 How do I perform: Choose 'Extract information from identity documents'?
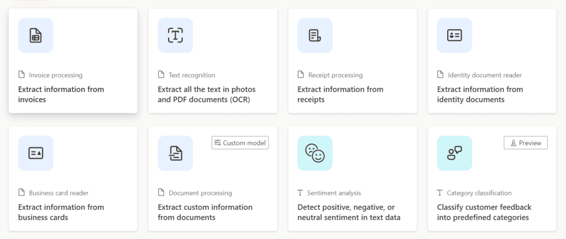pos(480,94)
